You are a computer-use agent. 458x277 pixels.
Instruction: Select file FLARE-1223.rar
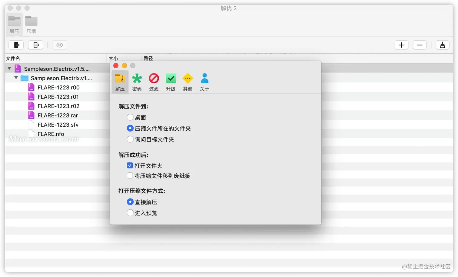(58, 115)
